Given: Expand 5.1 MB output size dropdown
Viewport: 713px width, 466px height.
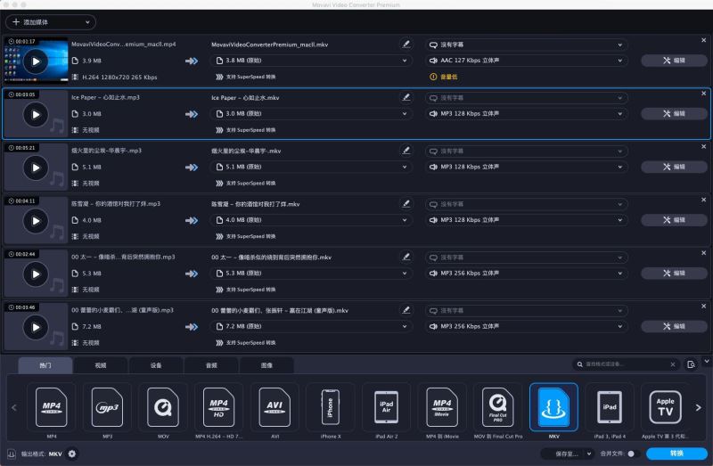Looking at the screenshot, I should [311, 167].
